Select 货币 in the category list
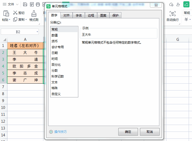 (64, 41)
